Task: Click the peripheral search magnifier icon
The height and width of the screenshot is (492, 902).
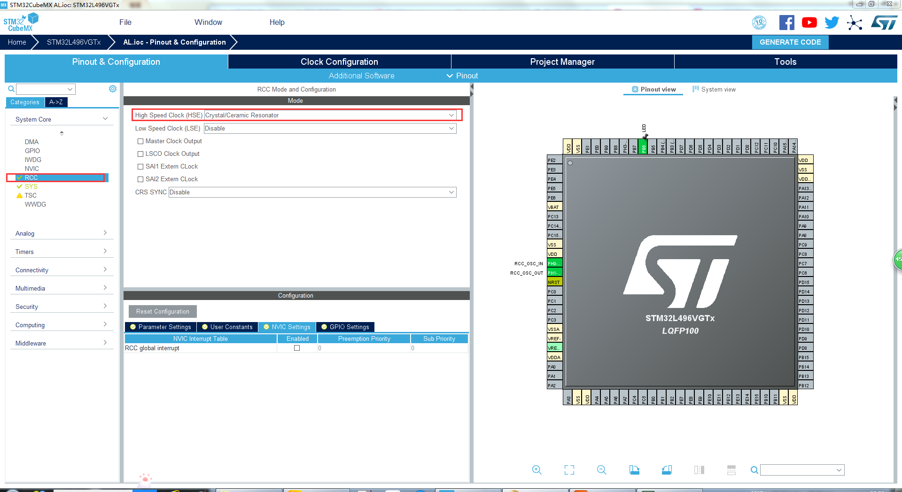Action: pyautogui.click(x=11, y=89)
